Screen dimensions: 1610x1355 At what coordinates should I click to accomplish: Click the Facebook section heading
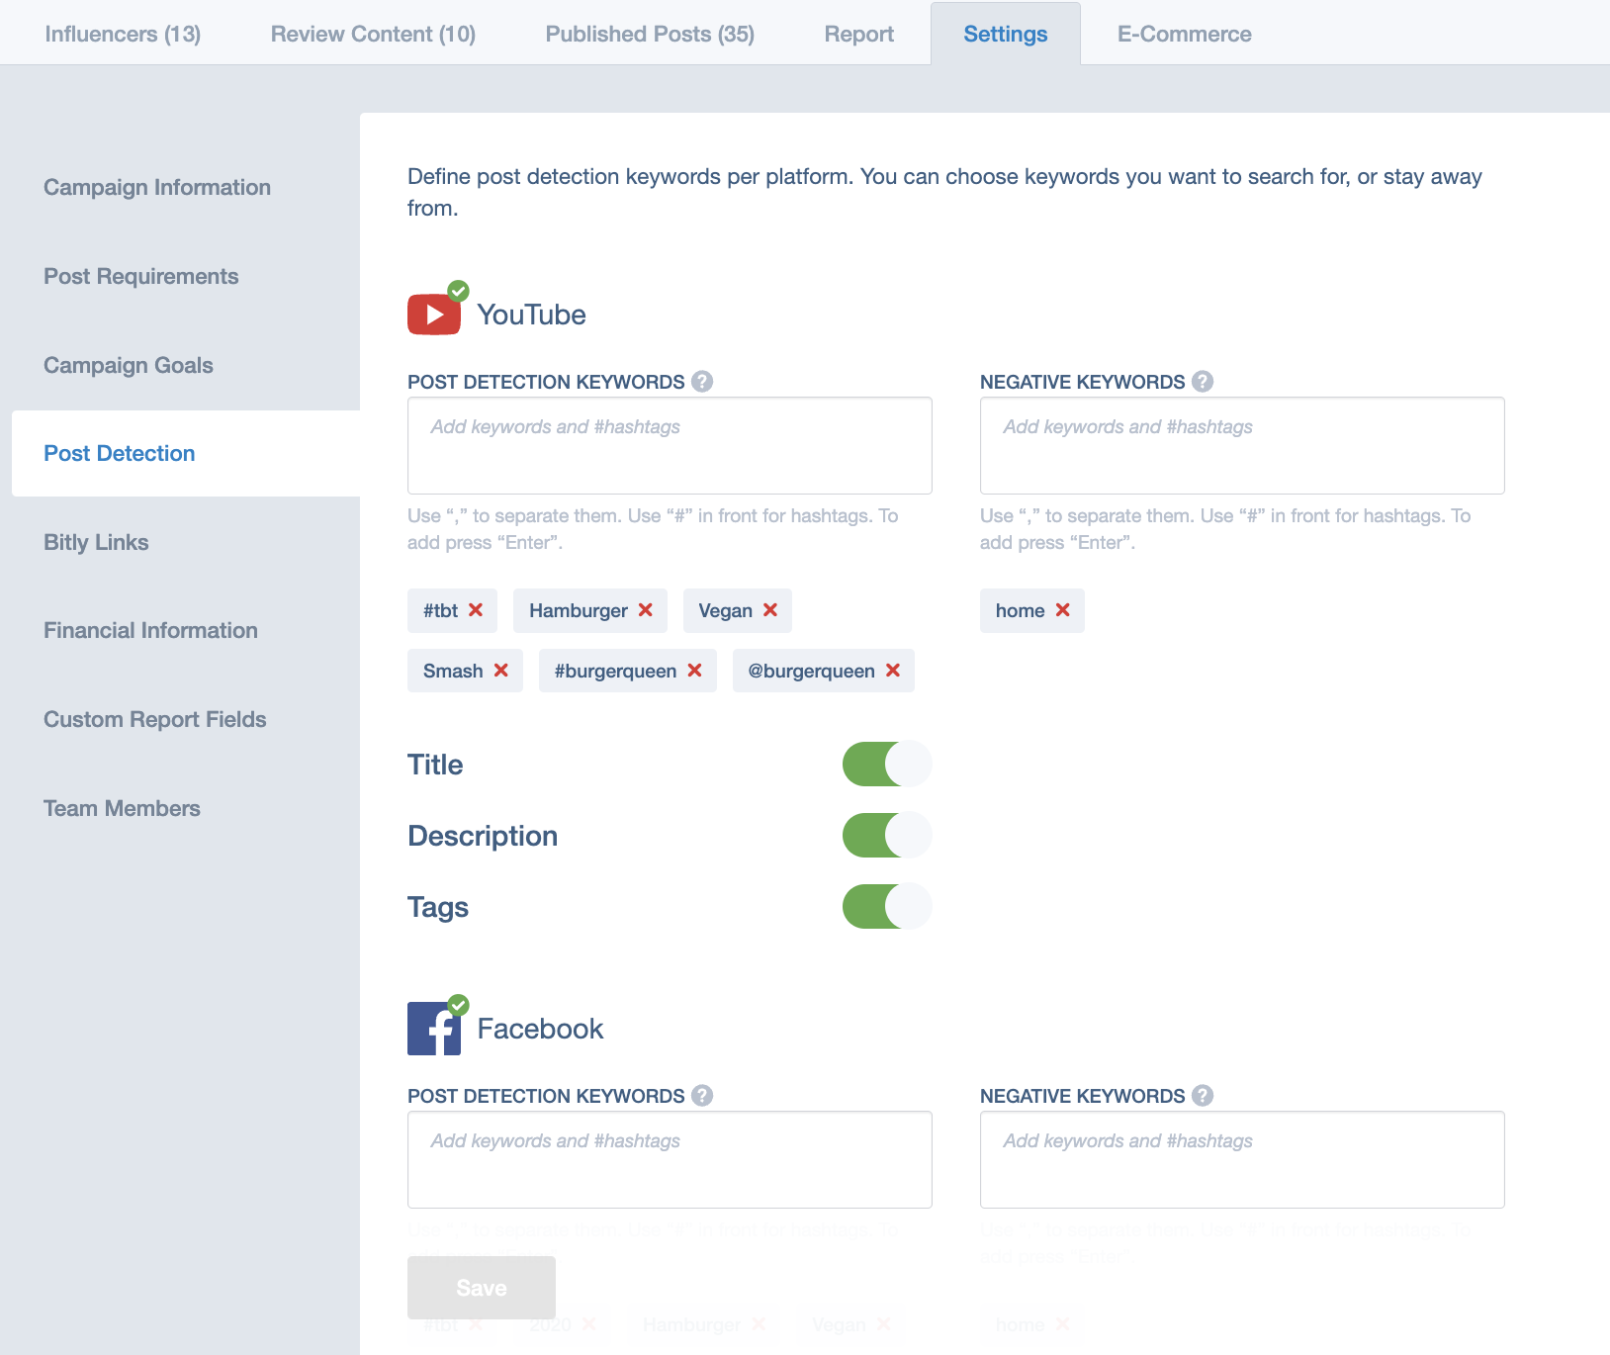tap(540, 1029)
